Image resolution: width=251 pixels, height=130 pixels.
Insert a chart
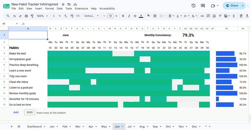point(214,16)
